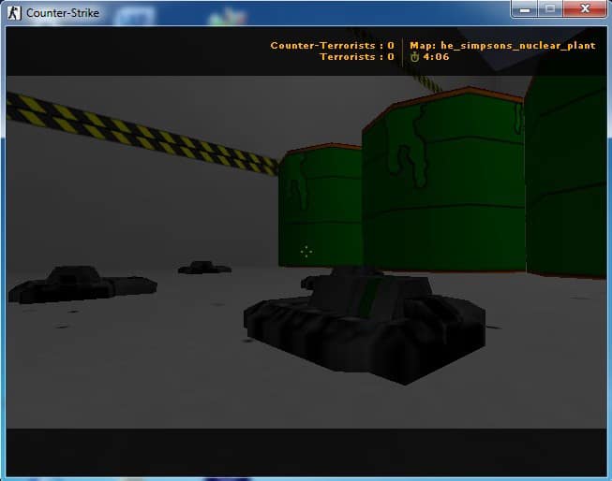Click the 'Terrorists : 0' score text
Screen dimensions: 612x481
357,57
